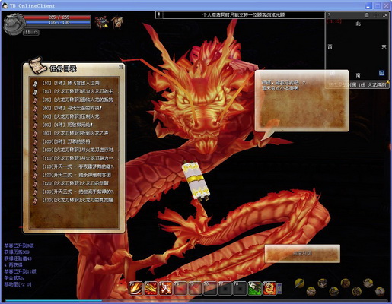Use the green F9 hotbar skill

tap(255, 288)
